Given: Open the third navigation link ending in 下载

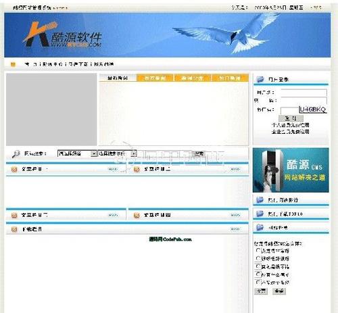Looking at the screenshot, I should click(x=78, y=64).
